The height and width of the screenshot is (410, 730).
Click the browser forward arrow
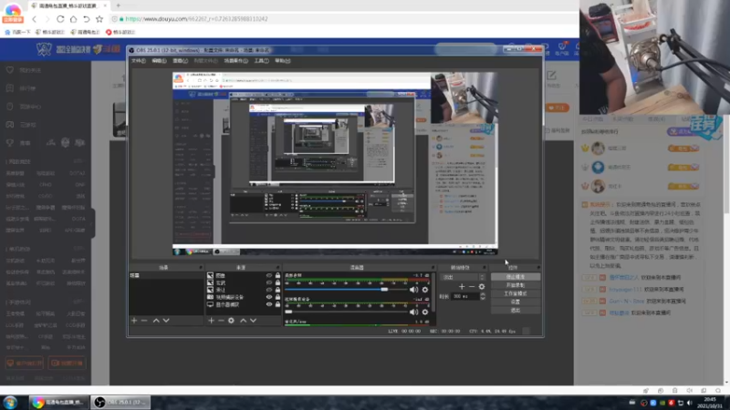47,19
